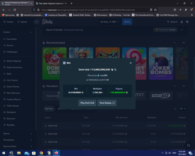Open the Joker Bombs game thumbnail
Screen dimensions: 195x156
click(x=161, y=64)
